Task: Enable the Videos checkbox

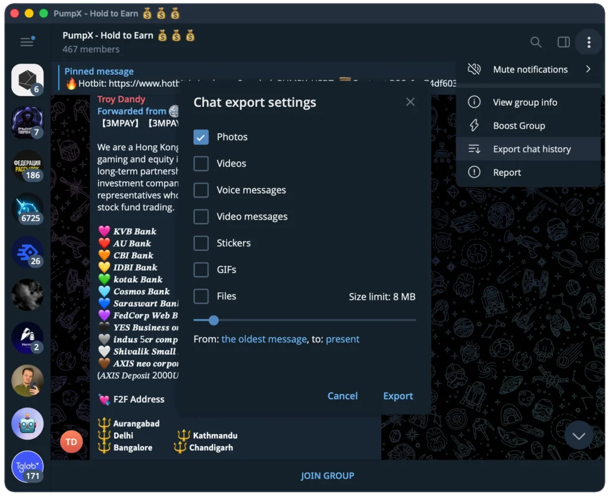Action: pos(201,164)
